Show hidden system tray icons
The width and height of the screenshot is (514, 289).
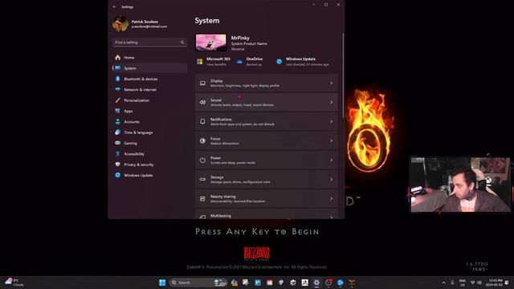coord(443,283)
